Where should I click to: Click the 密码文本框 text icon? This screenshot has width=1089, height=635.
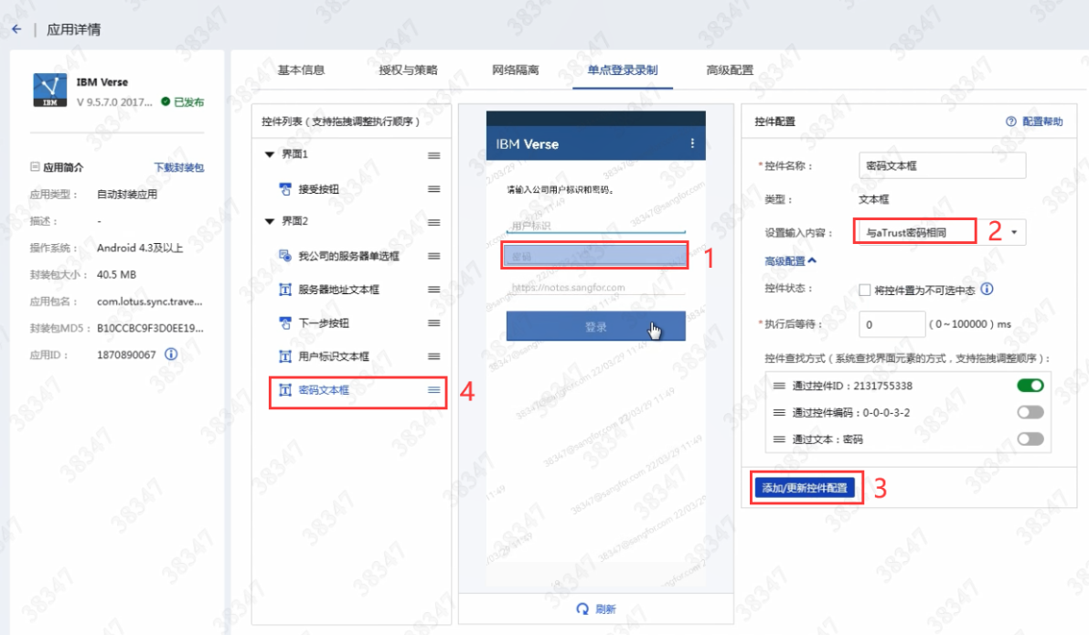(x=284, y=390)
